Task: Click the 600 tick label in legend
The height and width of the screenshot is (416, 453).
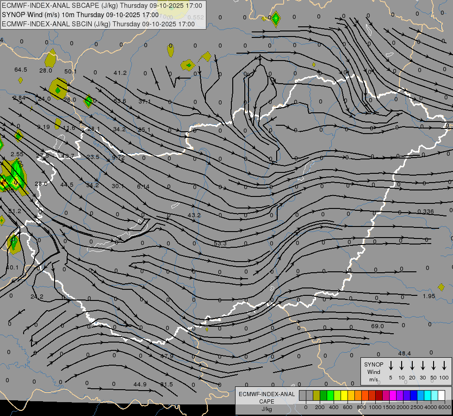Action: pos(348,407)
